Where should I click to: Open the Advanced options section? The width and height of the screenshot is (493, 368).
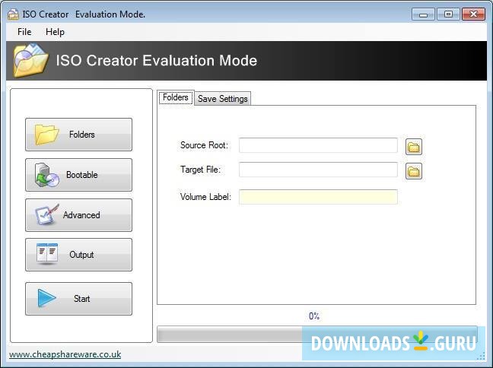click(x=78, y=215)
